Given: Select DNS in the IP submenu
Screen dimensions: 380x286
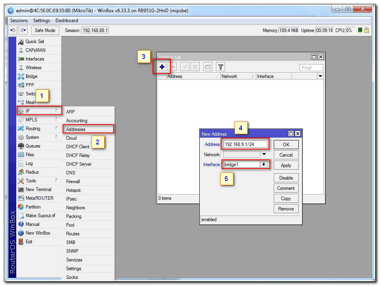Looking at the screenshot, I should [88, 173].
